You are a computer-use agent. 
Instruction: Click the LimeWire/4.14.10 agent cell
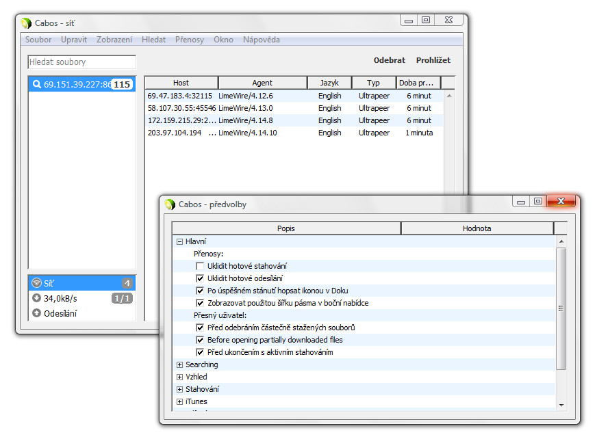tap(248, 133)
